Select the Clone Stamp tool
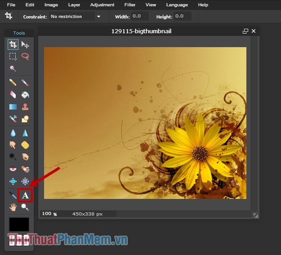Image resolution: width=281 pixels, height=255 pixels. 25,107
